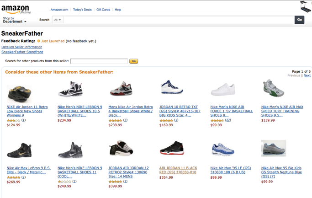Click the Air Jordan Retro 4 shoe picture
The width and height of the screenshot is (312, 198).
tap(121, 88)
